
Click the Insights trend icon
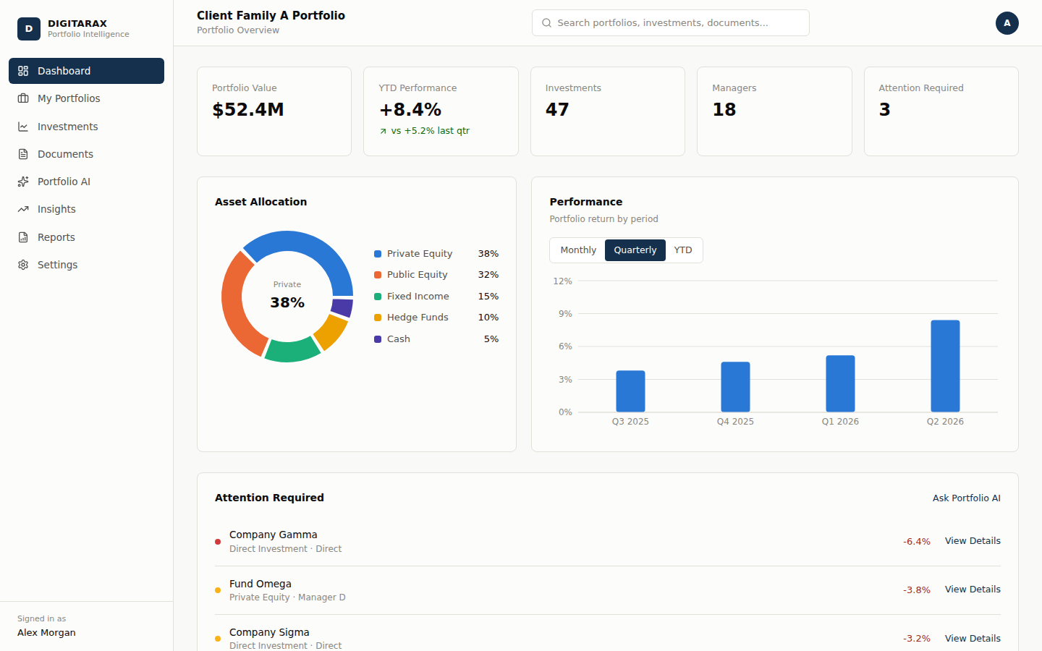(23, 209)
